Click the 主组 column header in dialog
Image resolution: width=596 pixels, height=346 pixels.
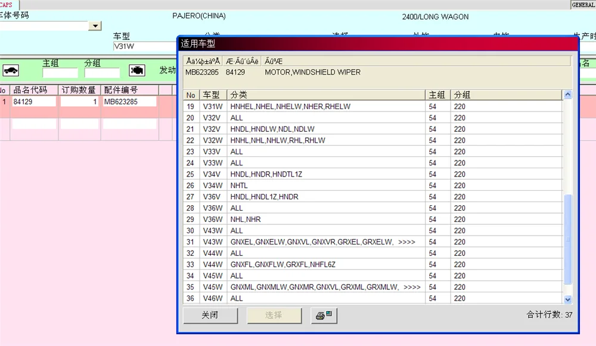pyautogui.click(x=438, y=95)
